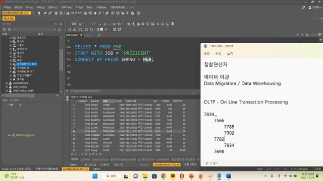Click the object tree vertical scrollbar
323x181 pixels.
tap(61, 59)
